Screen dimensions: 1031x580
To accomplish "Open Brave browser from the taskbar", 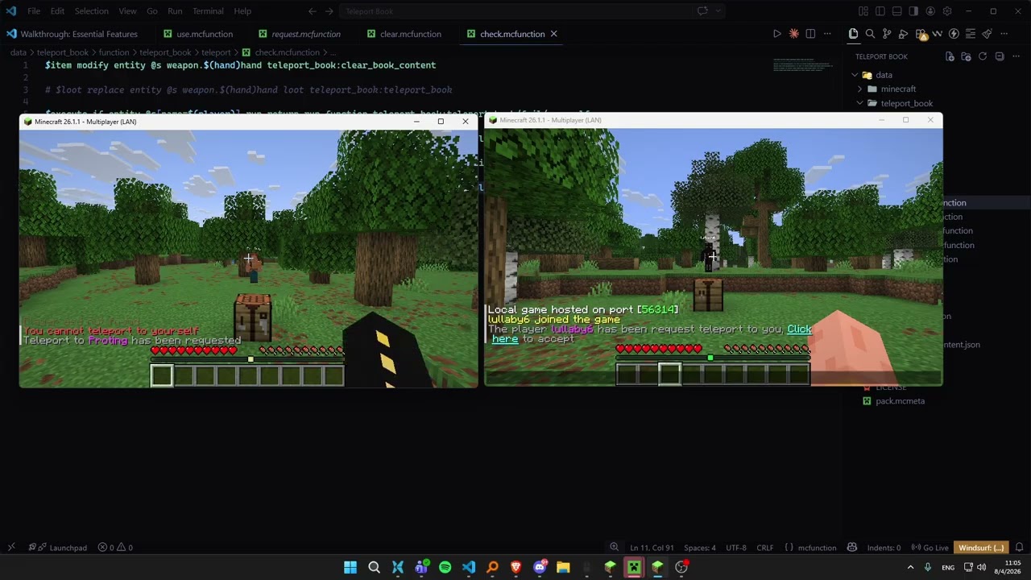I will [x=515, y=567].
